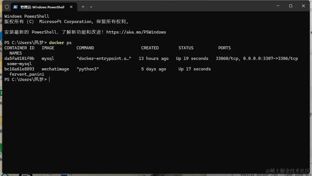Close the PowerShell window

[303, 6]
